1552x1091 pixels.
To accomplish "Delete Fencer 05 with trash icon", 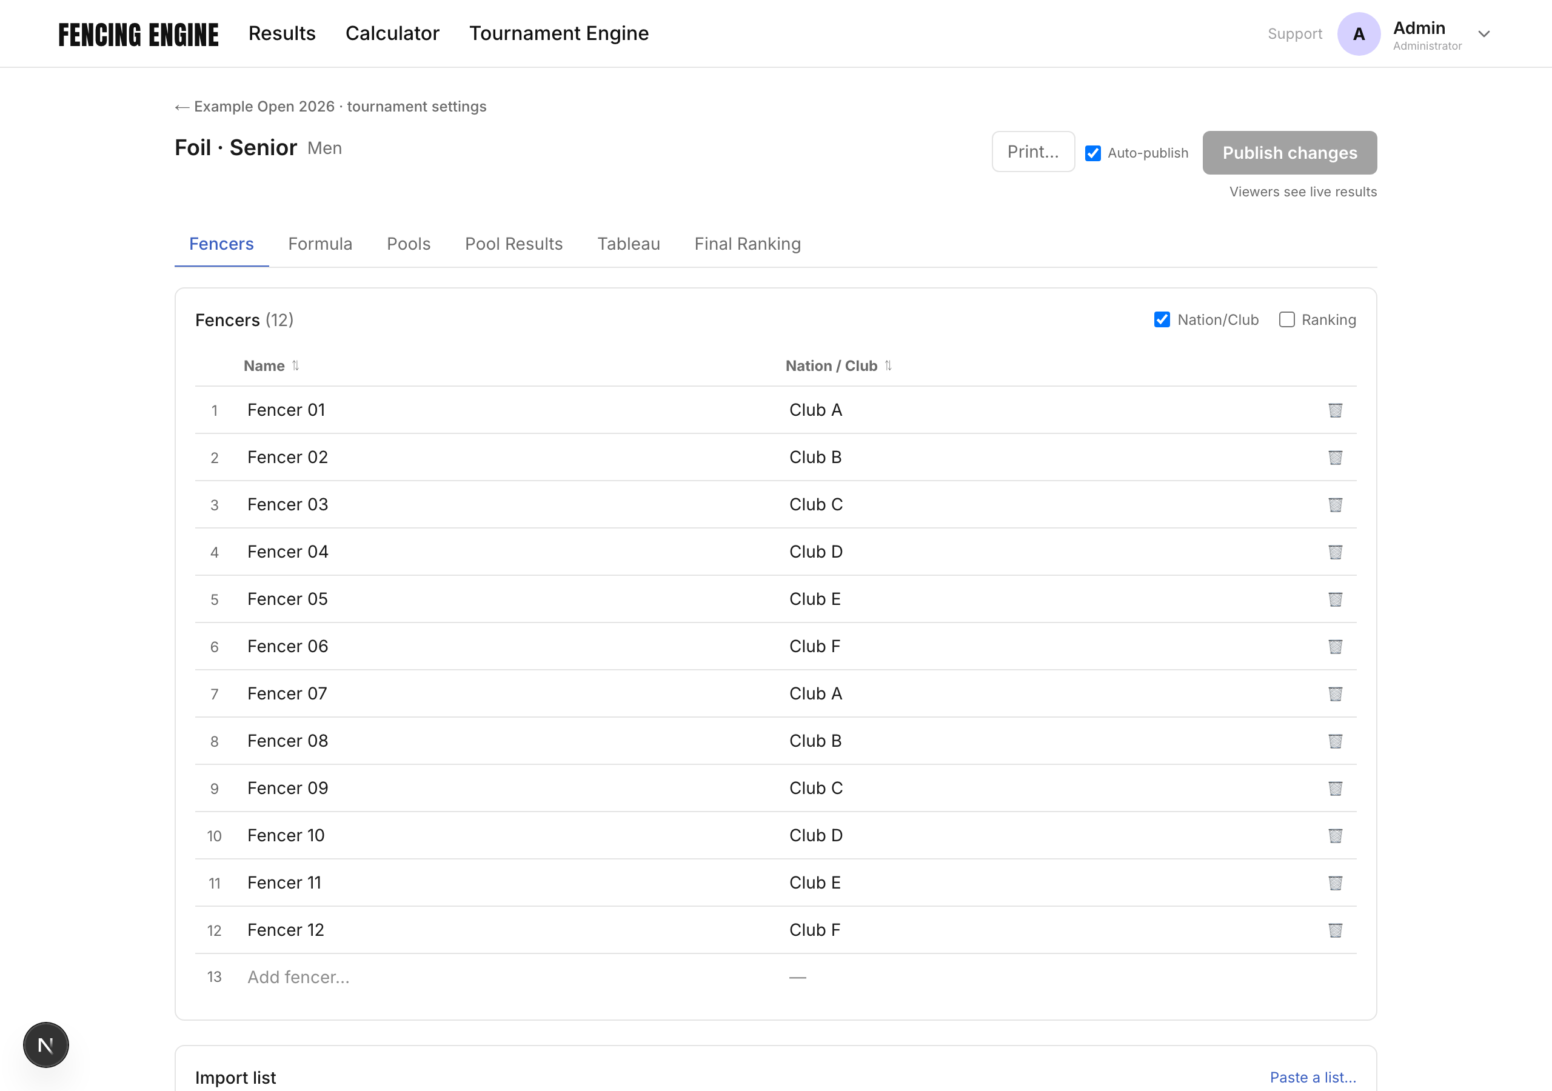I will point(1335,599).
